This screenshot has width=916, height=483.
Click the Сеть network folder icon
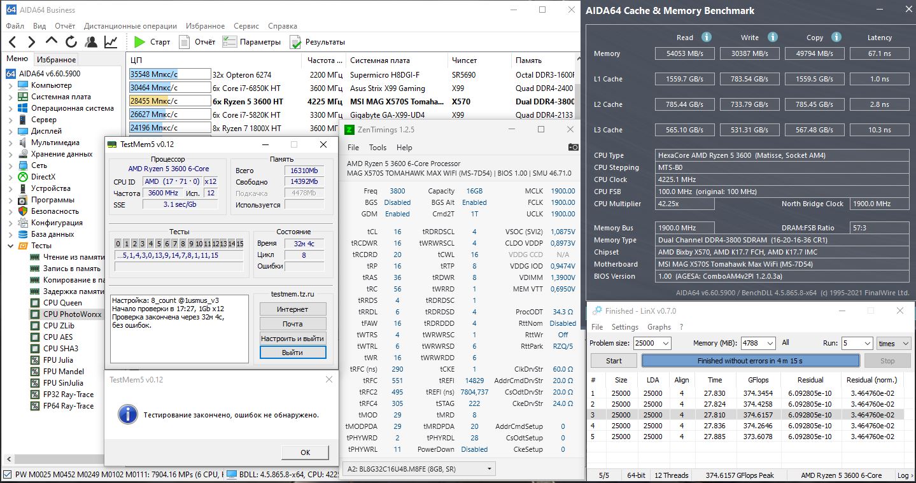click(x=24, y=165)
